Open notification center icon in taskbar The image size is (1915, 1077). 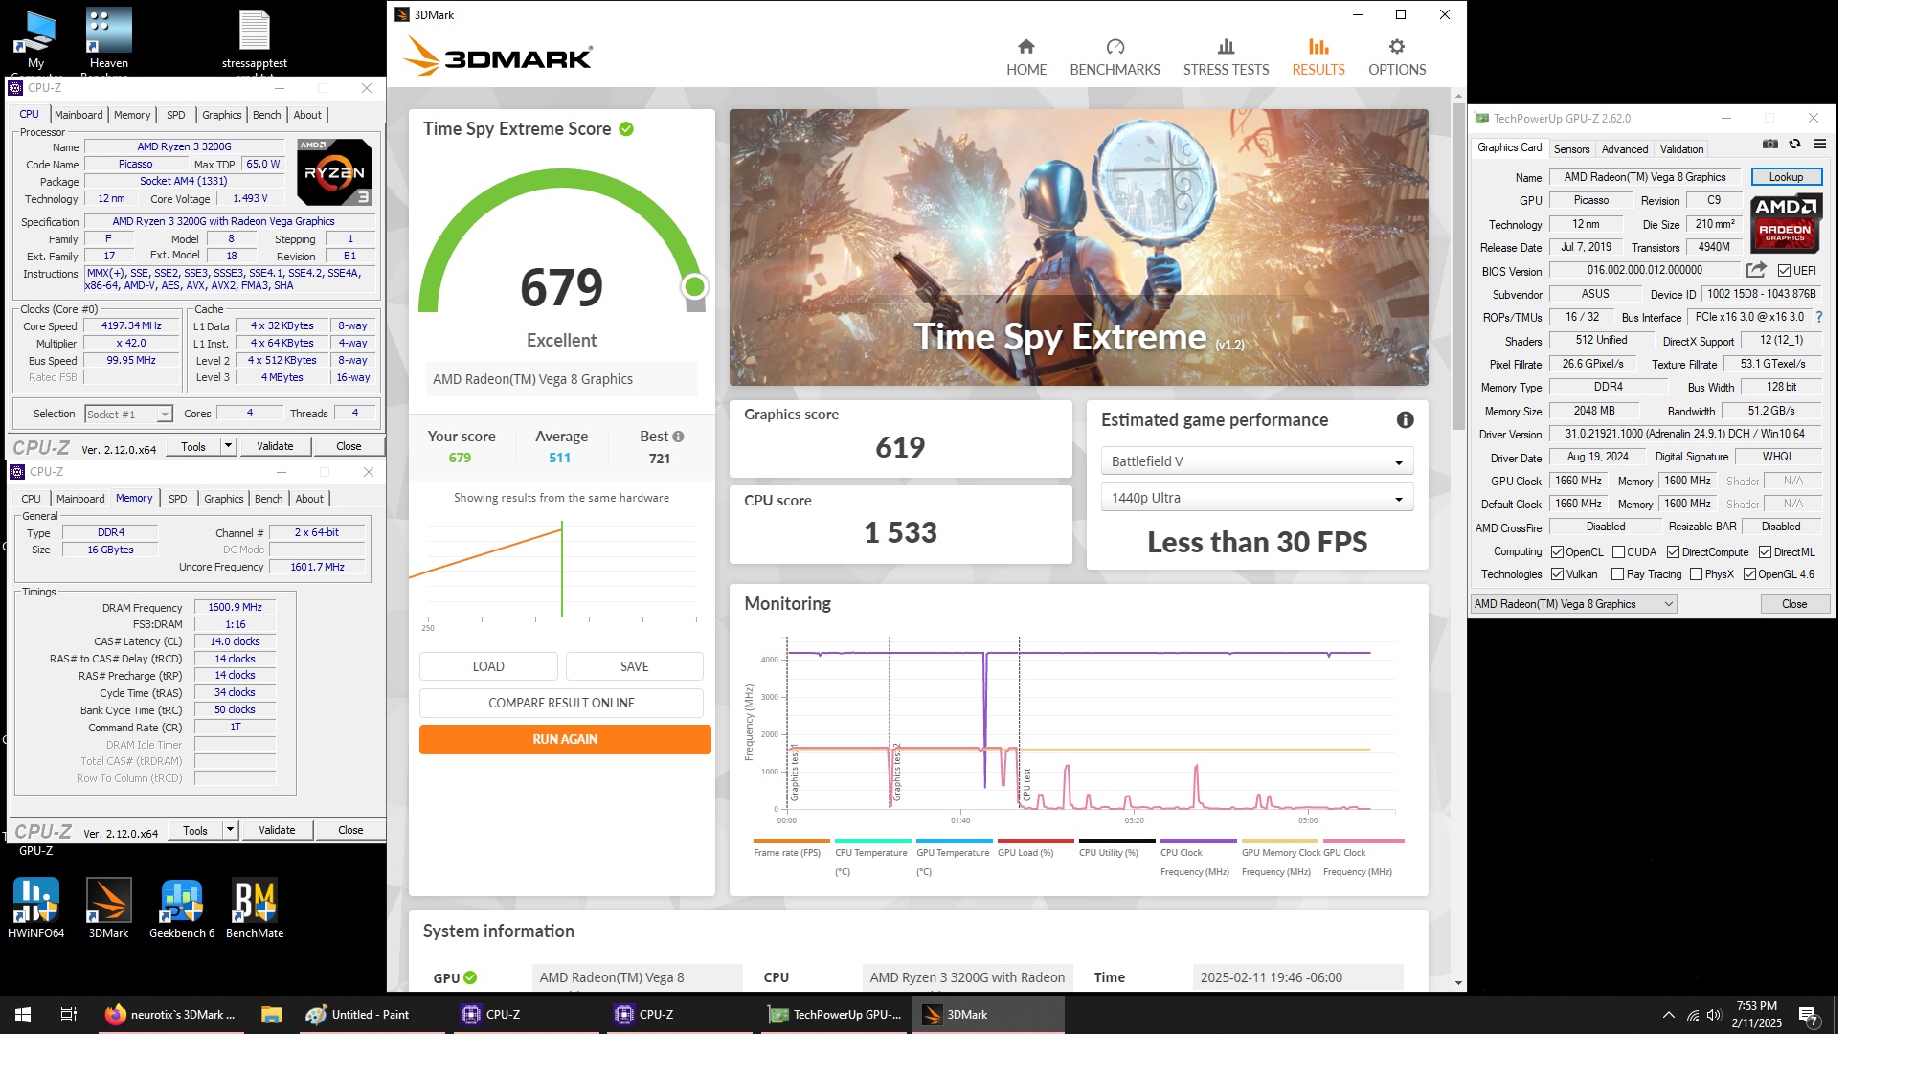point(1808,1015)
